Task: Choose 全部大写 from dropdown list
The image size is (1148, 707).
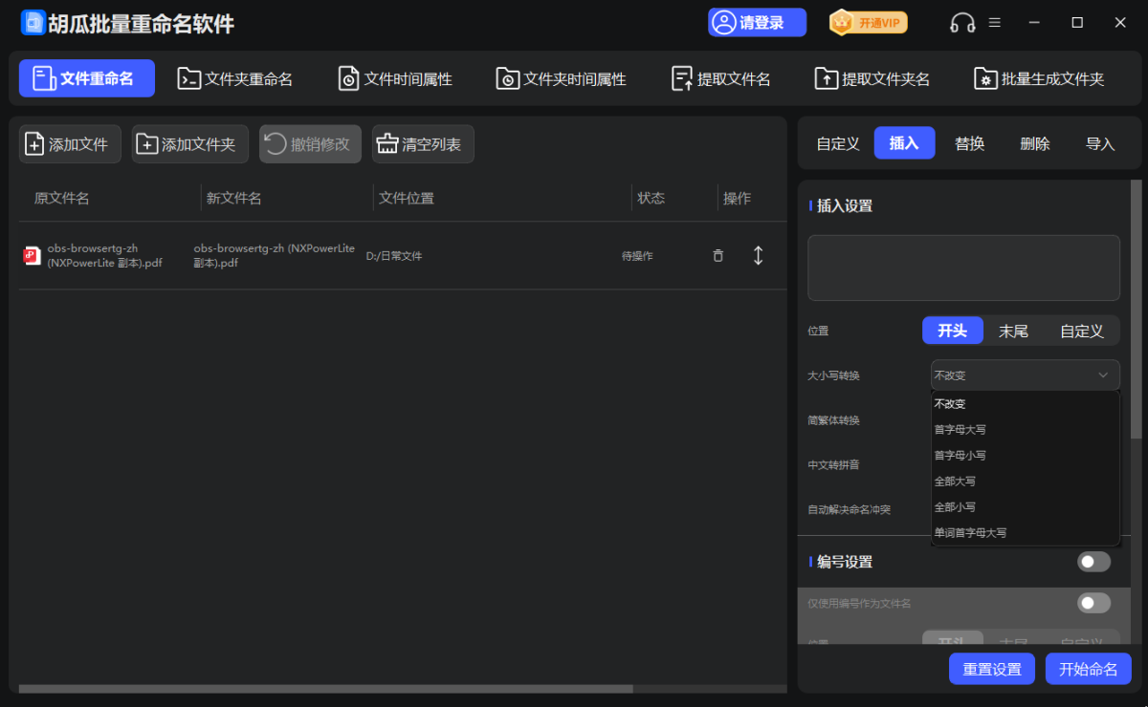Action: coord(955,482)
